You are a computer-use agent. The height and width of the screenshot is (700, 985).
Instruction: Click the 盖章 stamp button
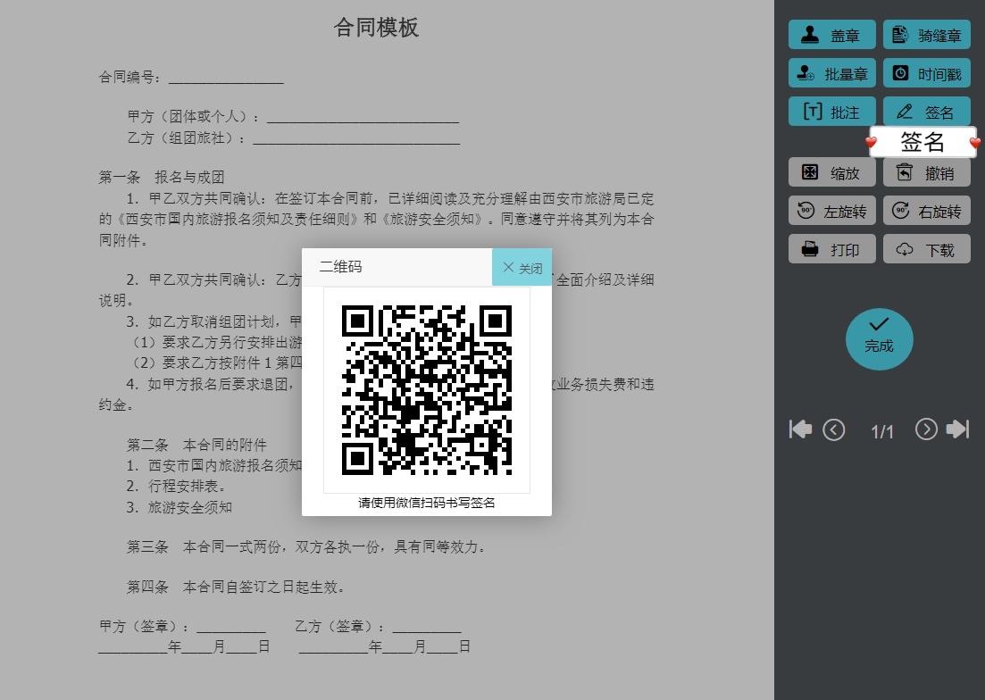click(831, 35)
